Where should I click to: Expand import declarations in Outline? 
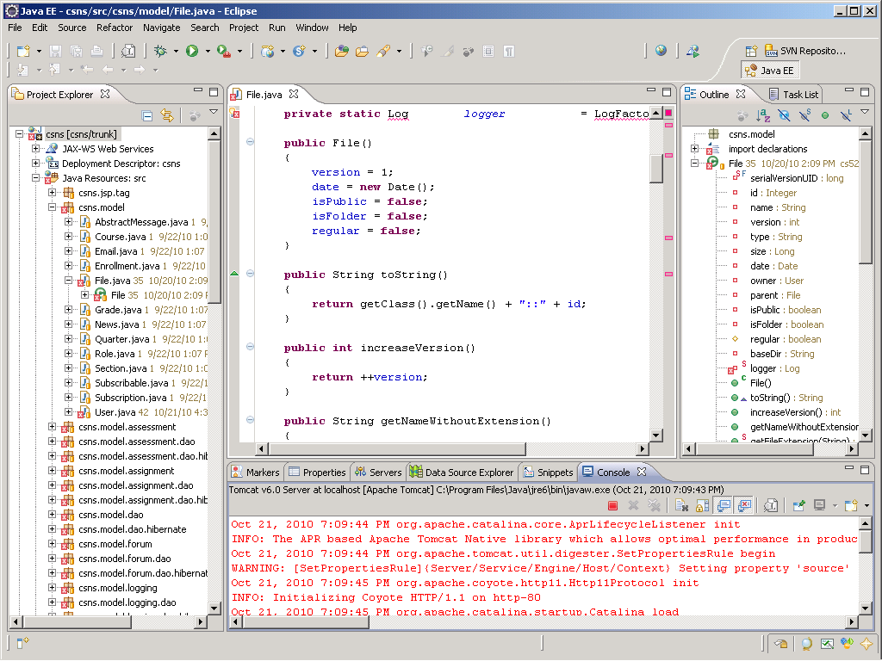click(695, 149)
